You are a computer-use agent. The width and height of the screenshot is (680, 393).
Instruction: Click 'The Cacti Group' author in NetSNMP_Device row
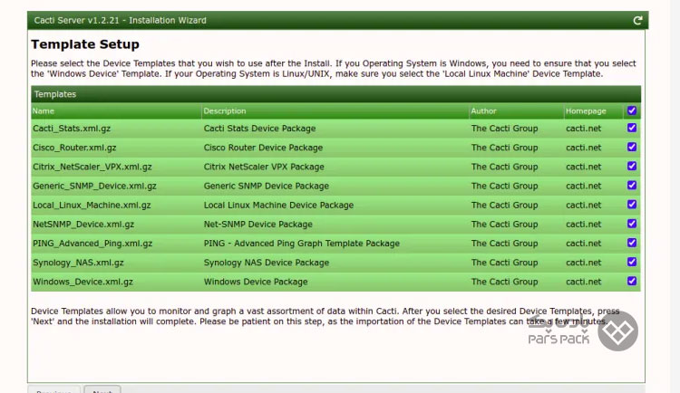[x=504, y=224]
